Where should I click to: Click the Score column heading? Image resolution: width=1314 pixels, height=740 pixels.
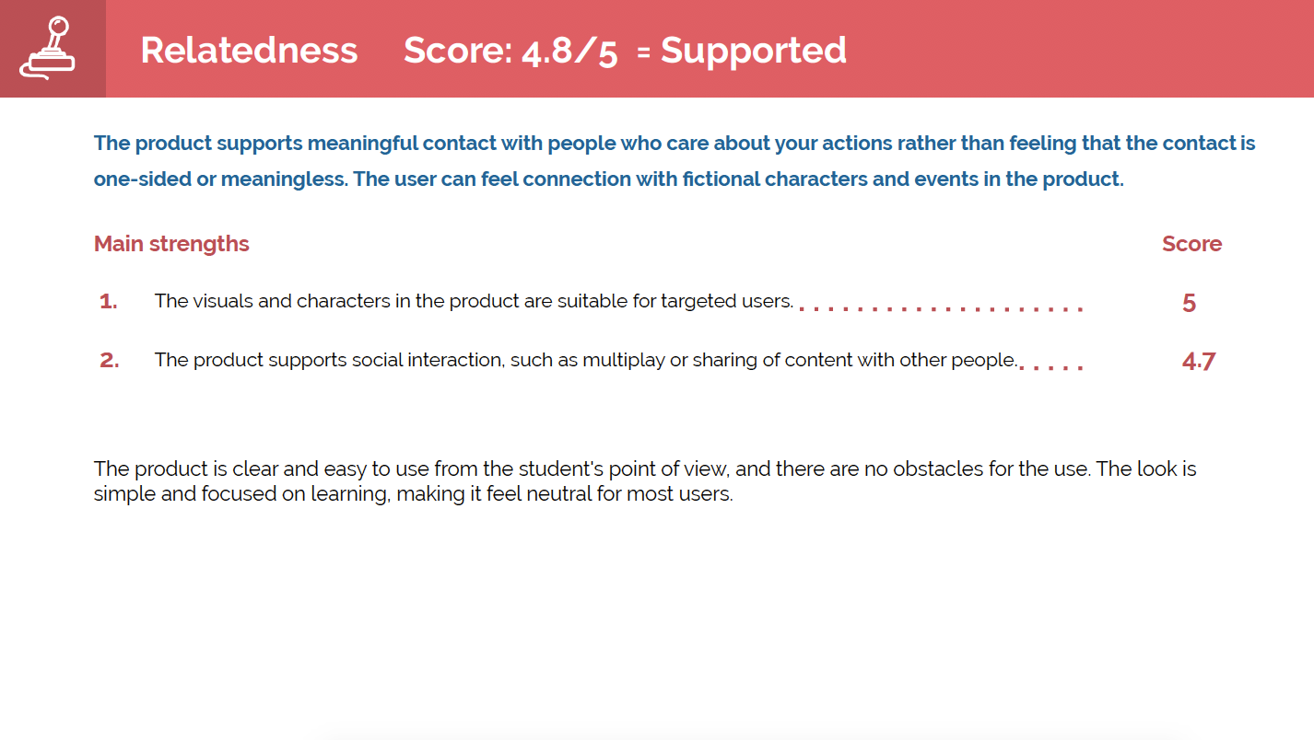click(x=1191, y=244)
